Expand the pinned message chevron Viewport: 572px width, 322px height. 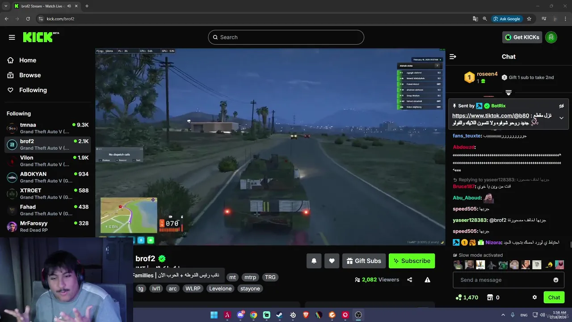[561, 118]
